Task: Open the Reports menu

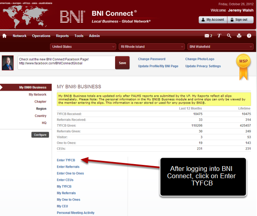Action: [62, 36]
